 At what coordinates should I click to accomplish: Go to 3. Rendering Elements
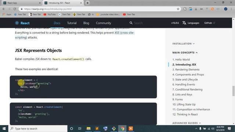pos(186,70)
